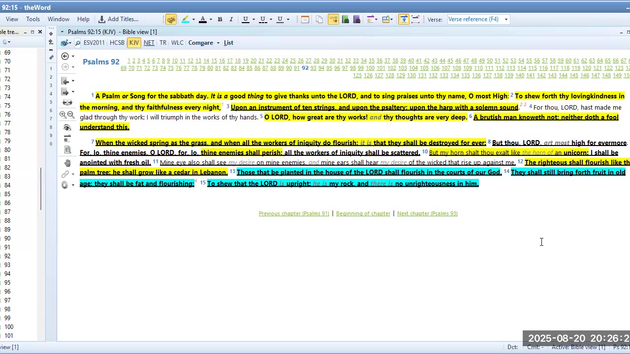630x354 pixels.
Task: Expand the Bible view title dropdown
Action: (62, 32)
